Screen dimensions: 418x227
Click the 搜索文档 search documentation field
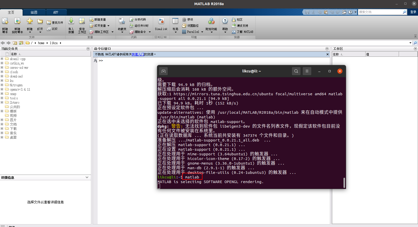[380, 12]
